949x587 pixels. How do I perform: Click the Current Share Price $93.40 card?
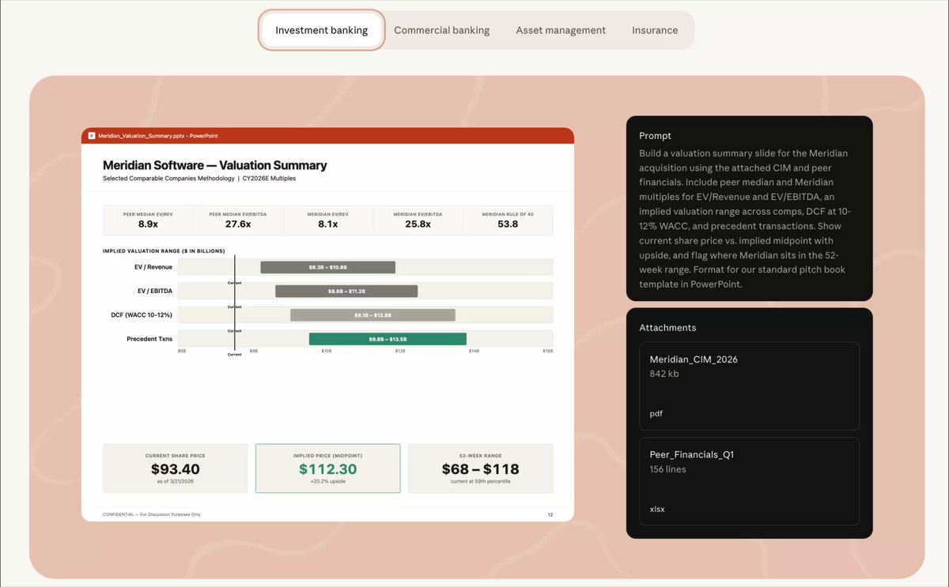pos(175,468)
